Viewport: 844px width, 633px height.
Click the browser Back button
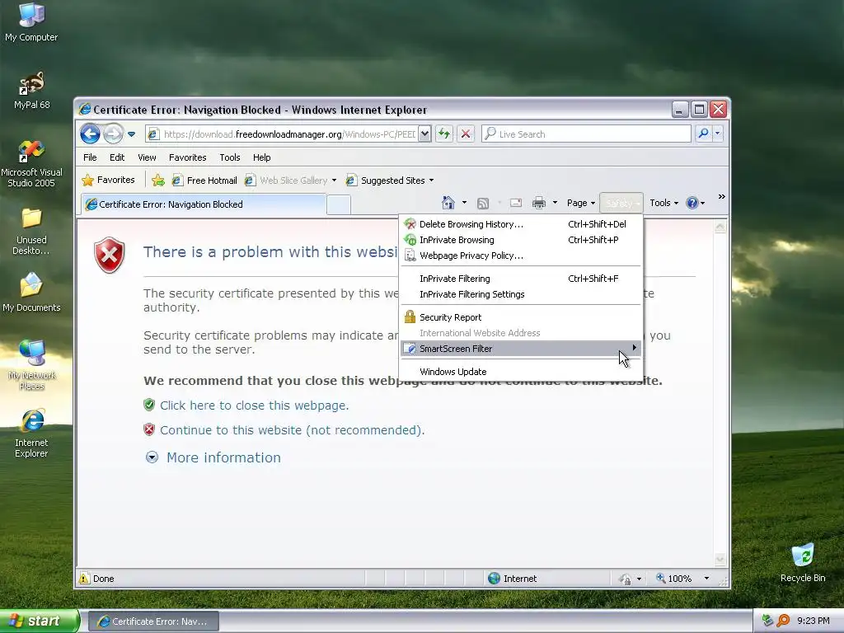(x=90, y=134)
